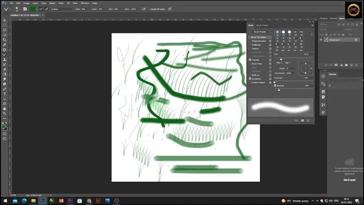Click the Brush Presets button
Viewport: 364px width, 205px height.
coord(260,32)
